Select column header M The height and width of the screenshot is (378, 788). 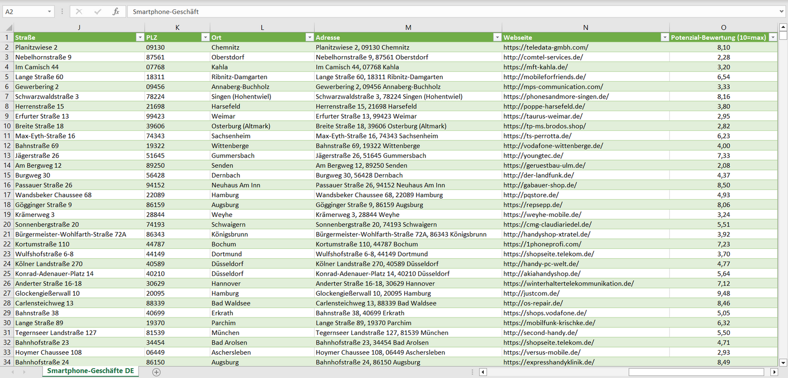[408, 27]
